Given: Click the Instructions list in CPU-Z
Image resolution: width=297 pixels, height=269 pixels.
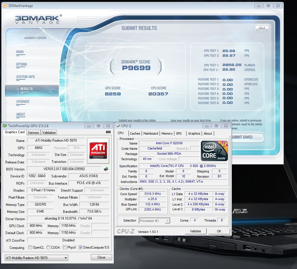Looking at the screenshot, I should (x=183, y=182).
